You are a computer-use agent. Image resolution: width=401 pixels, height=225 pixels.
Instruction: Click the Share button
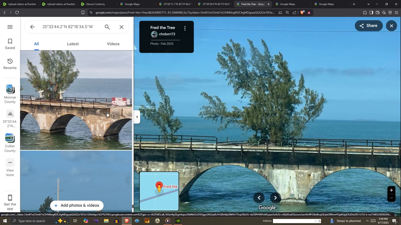[369, 26]
